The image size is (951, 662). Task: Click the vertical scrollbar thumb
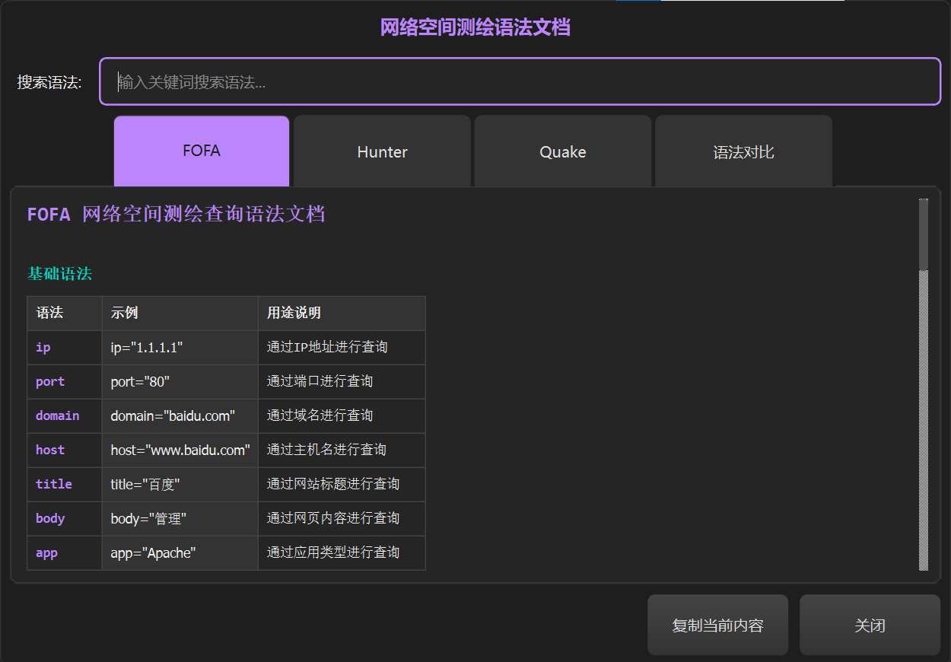point(924,234)
